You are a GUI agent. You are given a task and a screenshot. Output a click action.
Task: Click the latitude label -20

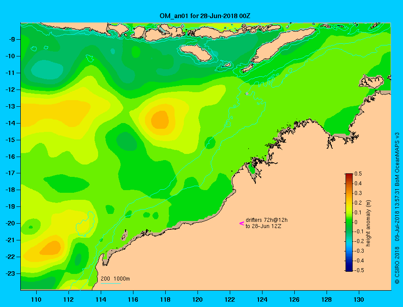pyautogui.click(x=11, y=223)
